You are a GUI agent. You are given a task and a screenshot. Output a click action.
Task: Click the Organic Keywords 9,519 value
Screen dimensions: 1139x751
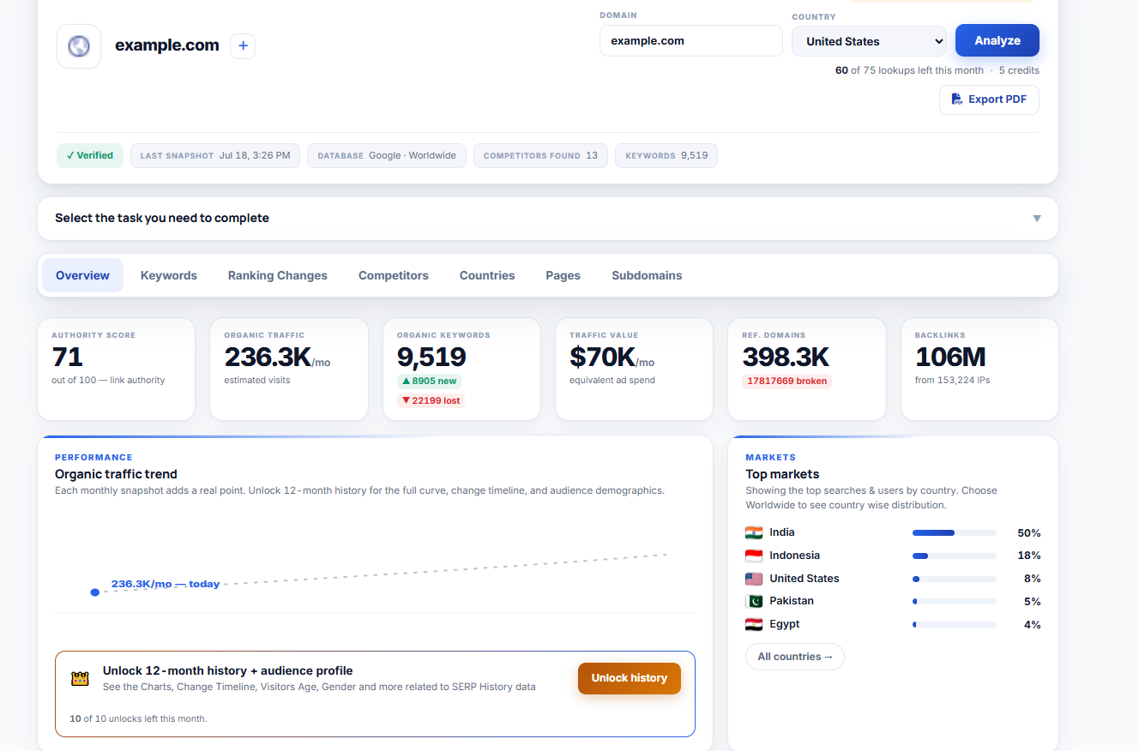pyautogui.click(x=431, y=357)
